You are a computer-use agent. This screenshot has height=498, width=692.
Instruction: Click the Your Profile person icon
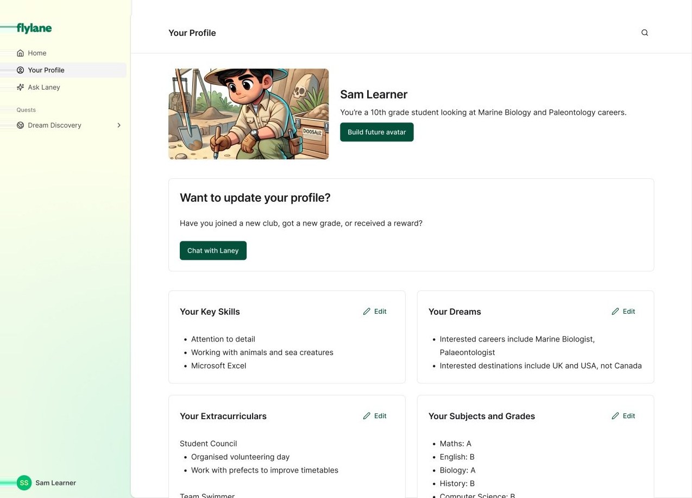[x=21, y=70]
